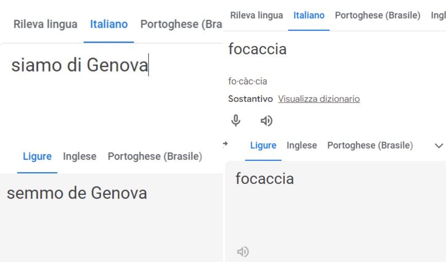Screen dimensions: 446x262
Task: Select Italiano source tab in left panel
Action: (x=109, y=24)
